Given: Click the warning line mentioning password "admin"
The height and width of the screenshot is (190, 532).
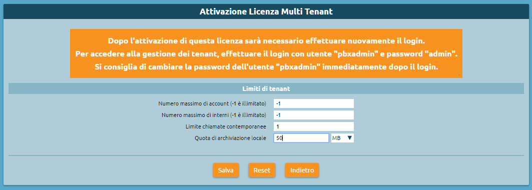Looking at the screenshot, I should pyautogui.click(x=266, y=54).
